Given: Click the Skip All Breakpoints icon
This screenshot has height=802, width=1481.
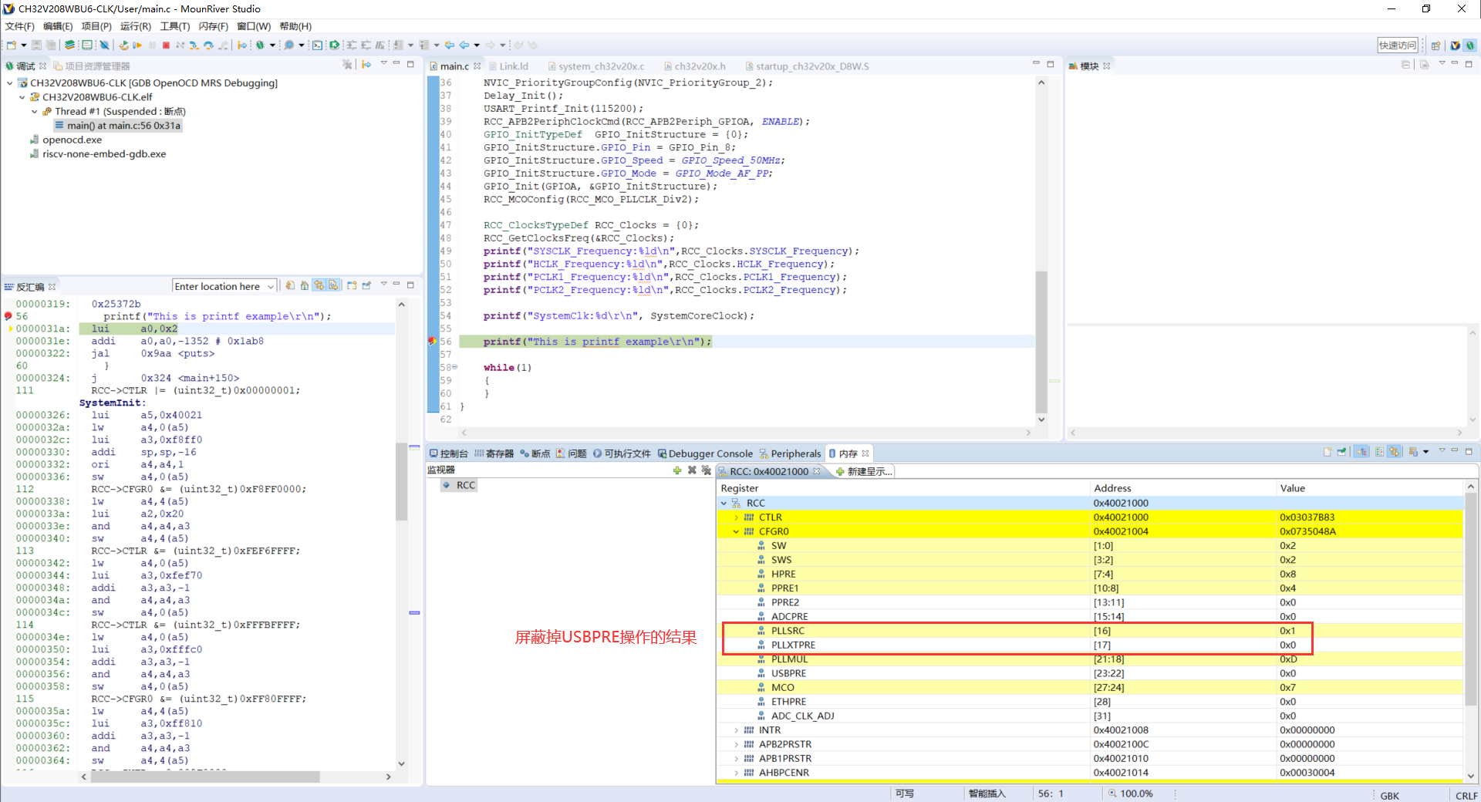Looking at the screenshot, I should tap(104, 45).
